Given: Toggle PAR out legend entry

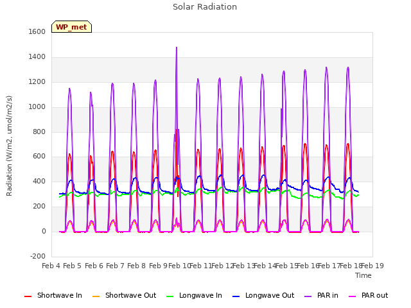Looking at the screenshot, I should click(x=368, y=295).
